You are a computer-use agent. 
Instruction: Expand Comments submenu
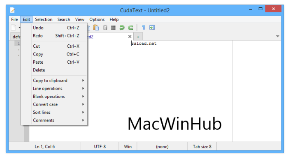[x=54, y=120]
